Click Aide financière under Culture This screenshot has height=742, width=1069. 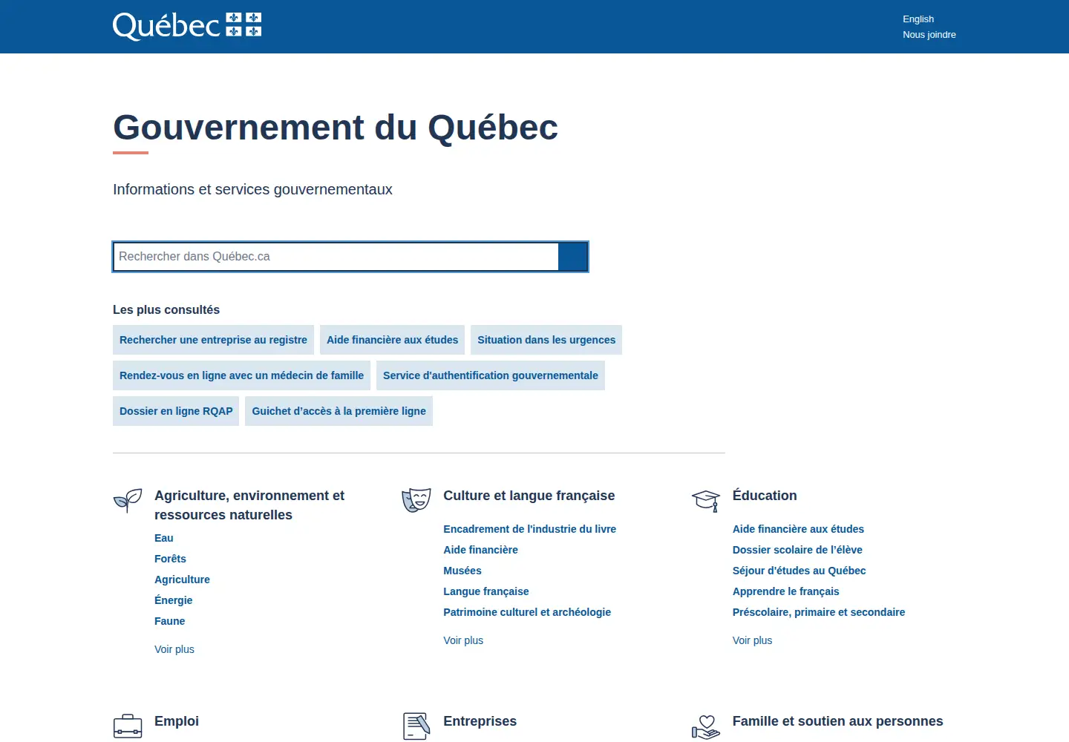[480, 550]
